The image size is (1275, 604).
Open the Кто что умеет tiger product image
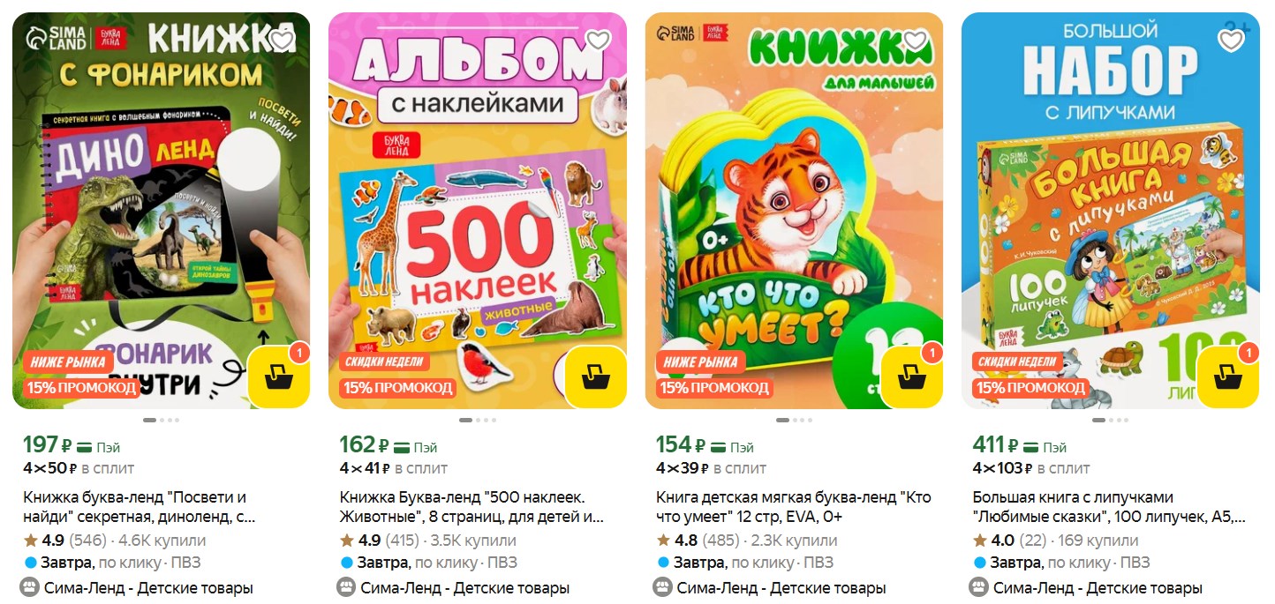(794, 210)
